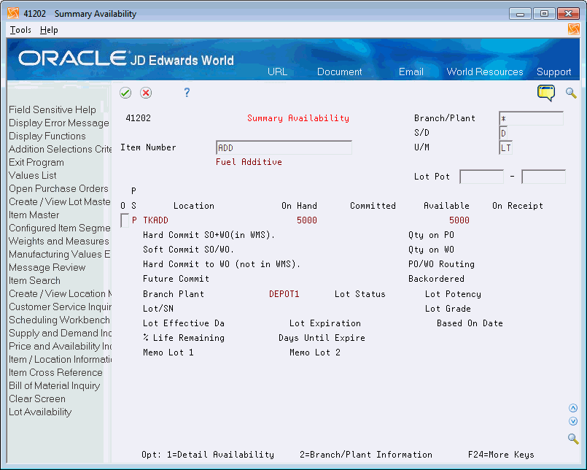Click the red X cancel icon
Viewport: 587px width, 470px height.
pos(146,93)
